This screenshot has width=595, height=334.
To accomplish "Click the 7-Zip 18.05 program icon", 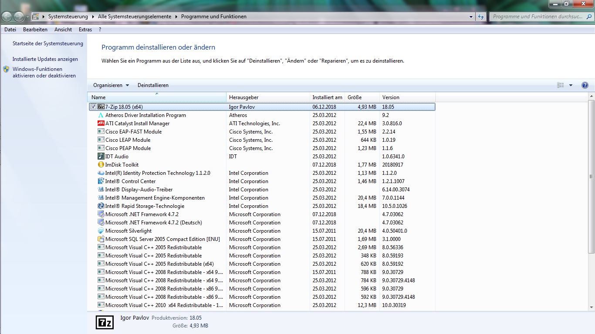I will point(101,107).
